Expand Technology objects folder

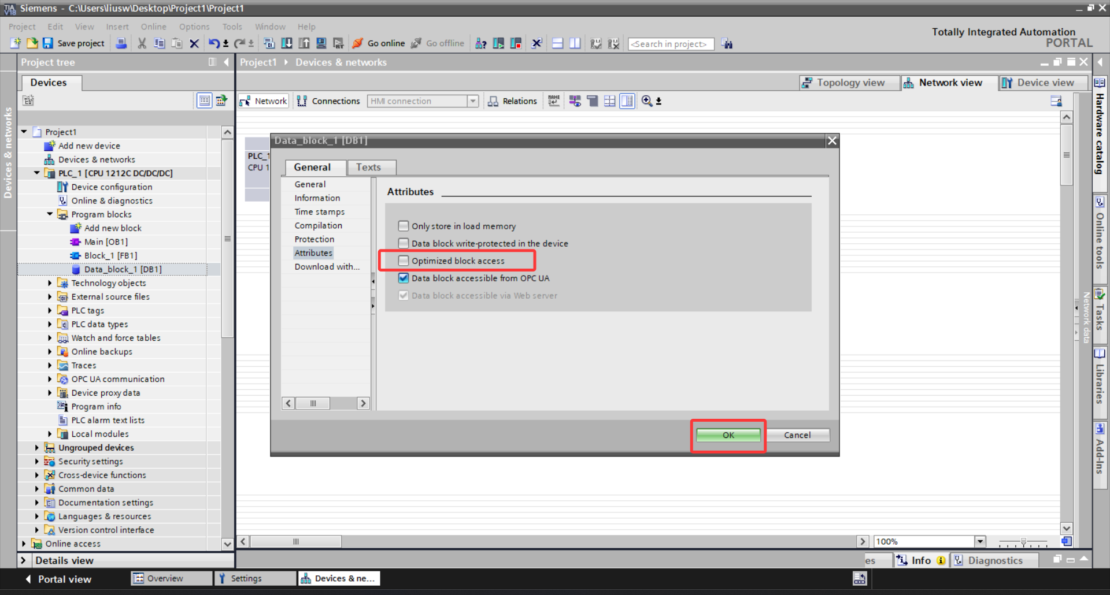(50, 283)
